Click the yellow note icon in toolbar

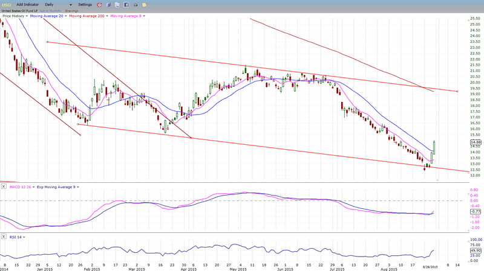(x=145, y=4)
